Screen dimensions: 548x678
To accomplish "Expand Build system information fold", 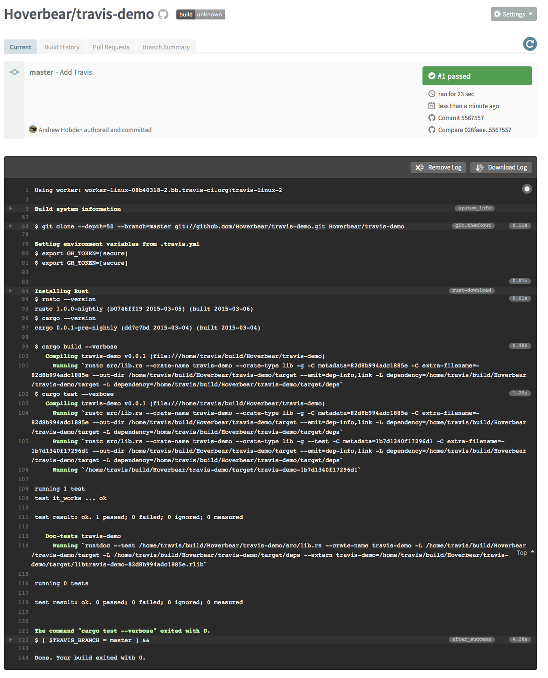I will [x=10, y=208].
